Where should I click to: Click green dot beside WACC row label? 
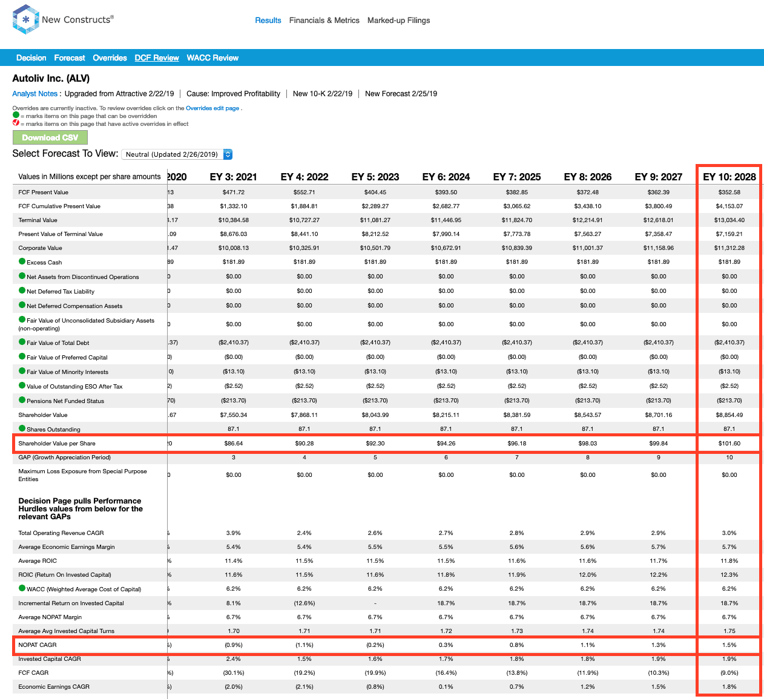(22, 588)
